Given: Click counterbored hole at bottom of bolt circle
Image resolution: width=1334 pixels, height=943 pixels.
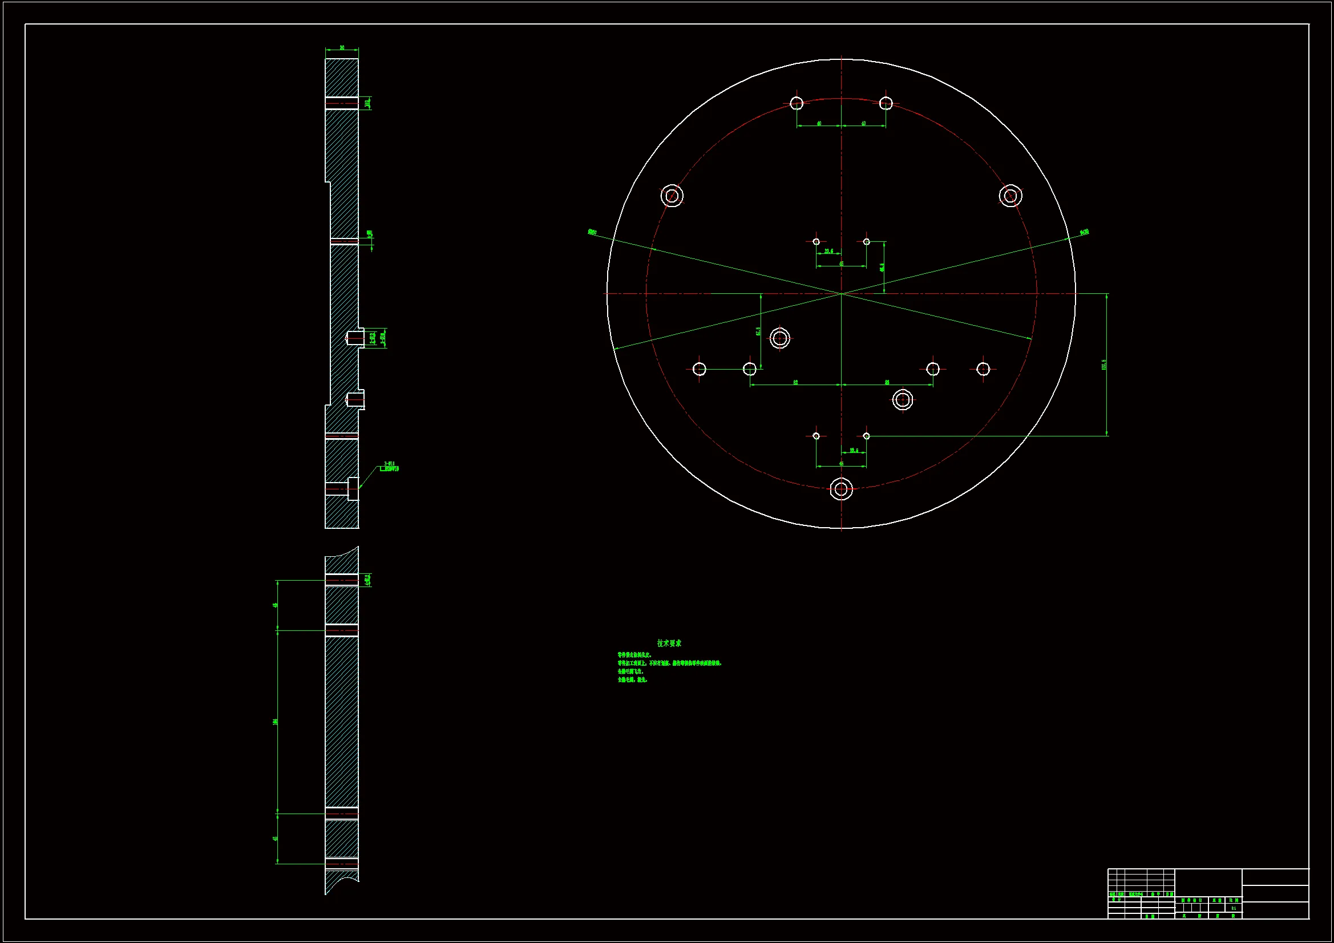Looking at the screenshot, I should click(841, 489).
